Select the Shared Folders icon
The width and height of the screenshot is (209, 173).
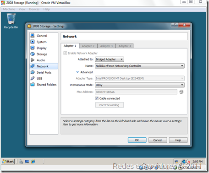pyautogui.click(x=33, y=84)
